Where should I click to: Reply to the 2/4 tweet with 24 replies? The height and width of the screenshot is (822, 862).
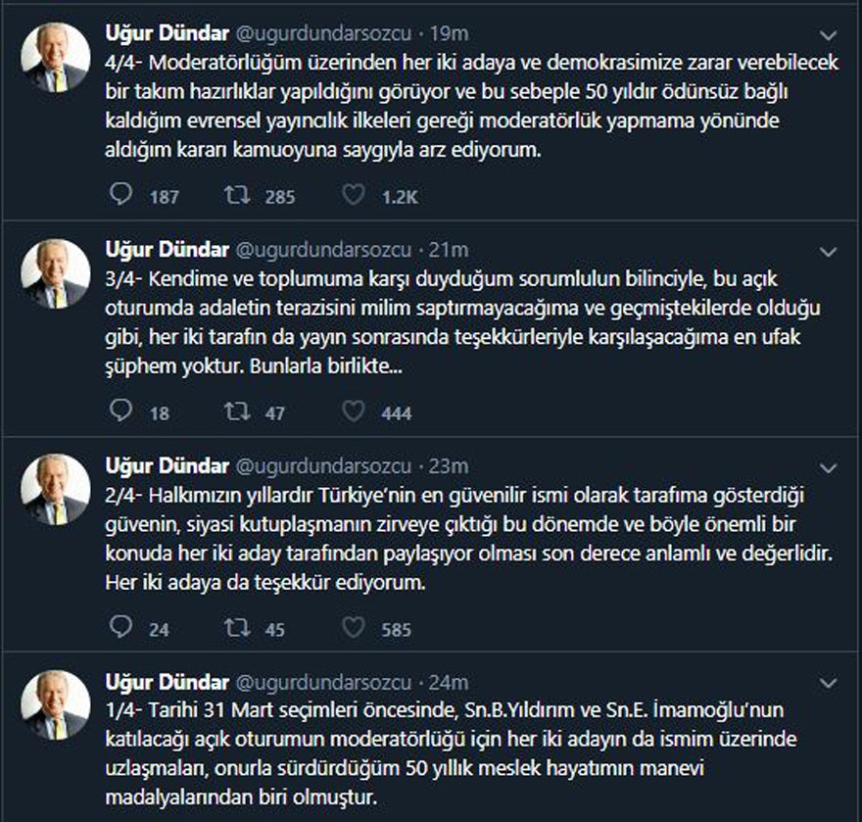120,627
